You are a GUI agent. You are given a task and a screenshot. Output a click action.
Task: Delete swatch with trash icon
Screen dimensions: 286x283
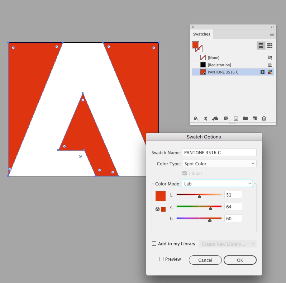(264, 119)
